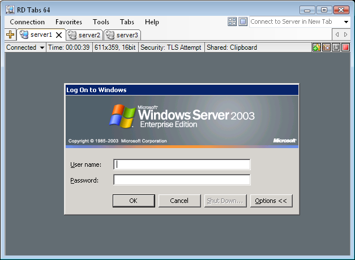Click the plus icon to add tab

[10, 34]
